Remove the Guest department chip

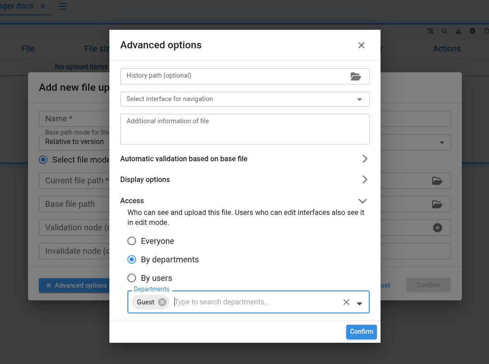(162, 302)
